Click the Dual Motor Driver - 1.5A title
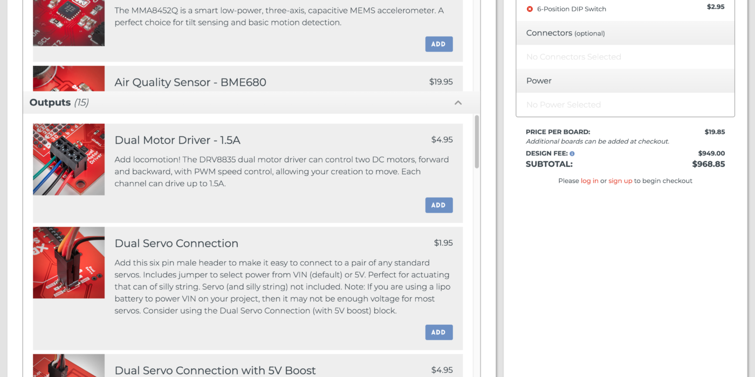The image size is (755, 377). [177, 140]
